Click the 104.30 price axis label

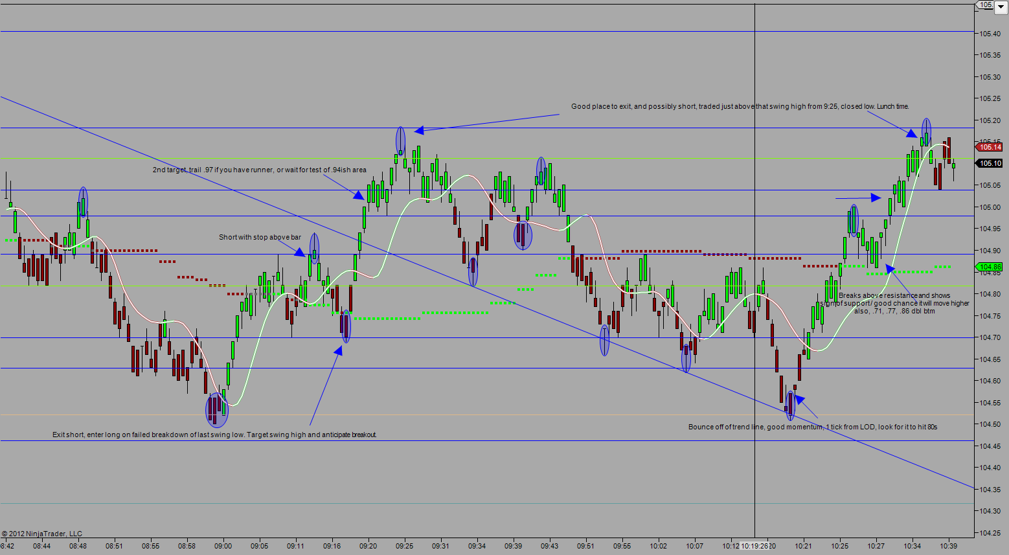coord(990,511)
